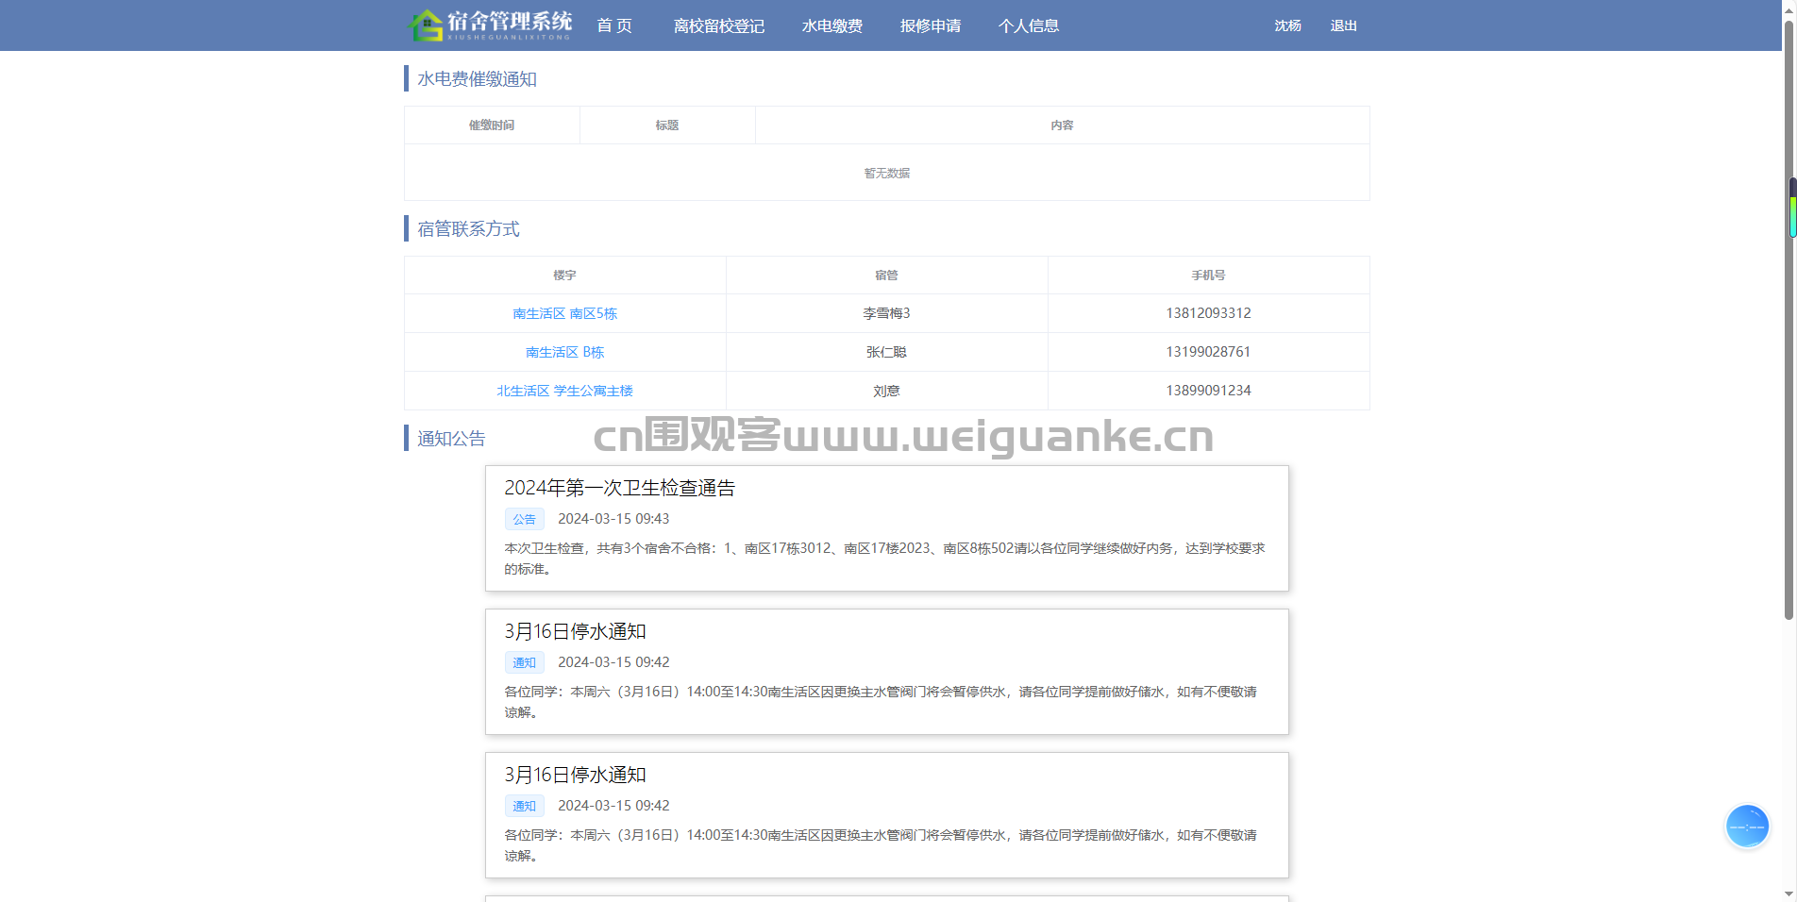
Task: Open the 2024年第一次卫生检查通告 announcement
Action: [x=619, y=488]
